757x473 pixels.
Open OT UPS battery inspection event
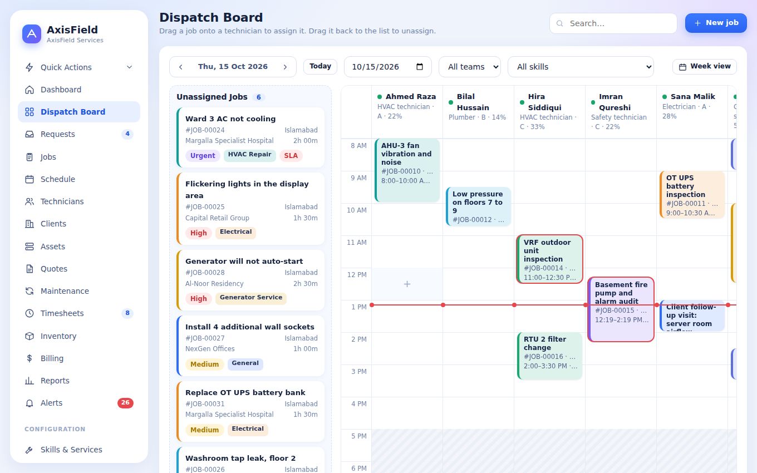(692, 195)
